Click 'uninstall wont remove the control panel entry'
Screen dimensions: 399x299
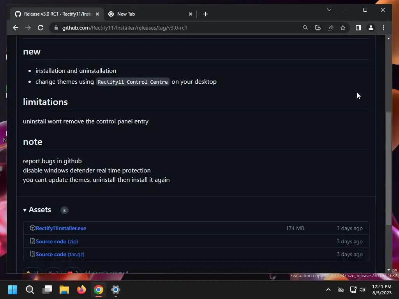[86, 121]
